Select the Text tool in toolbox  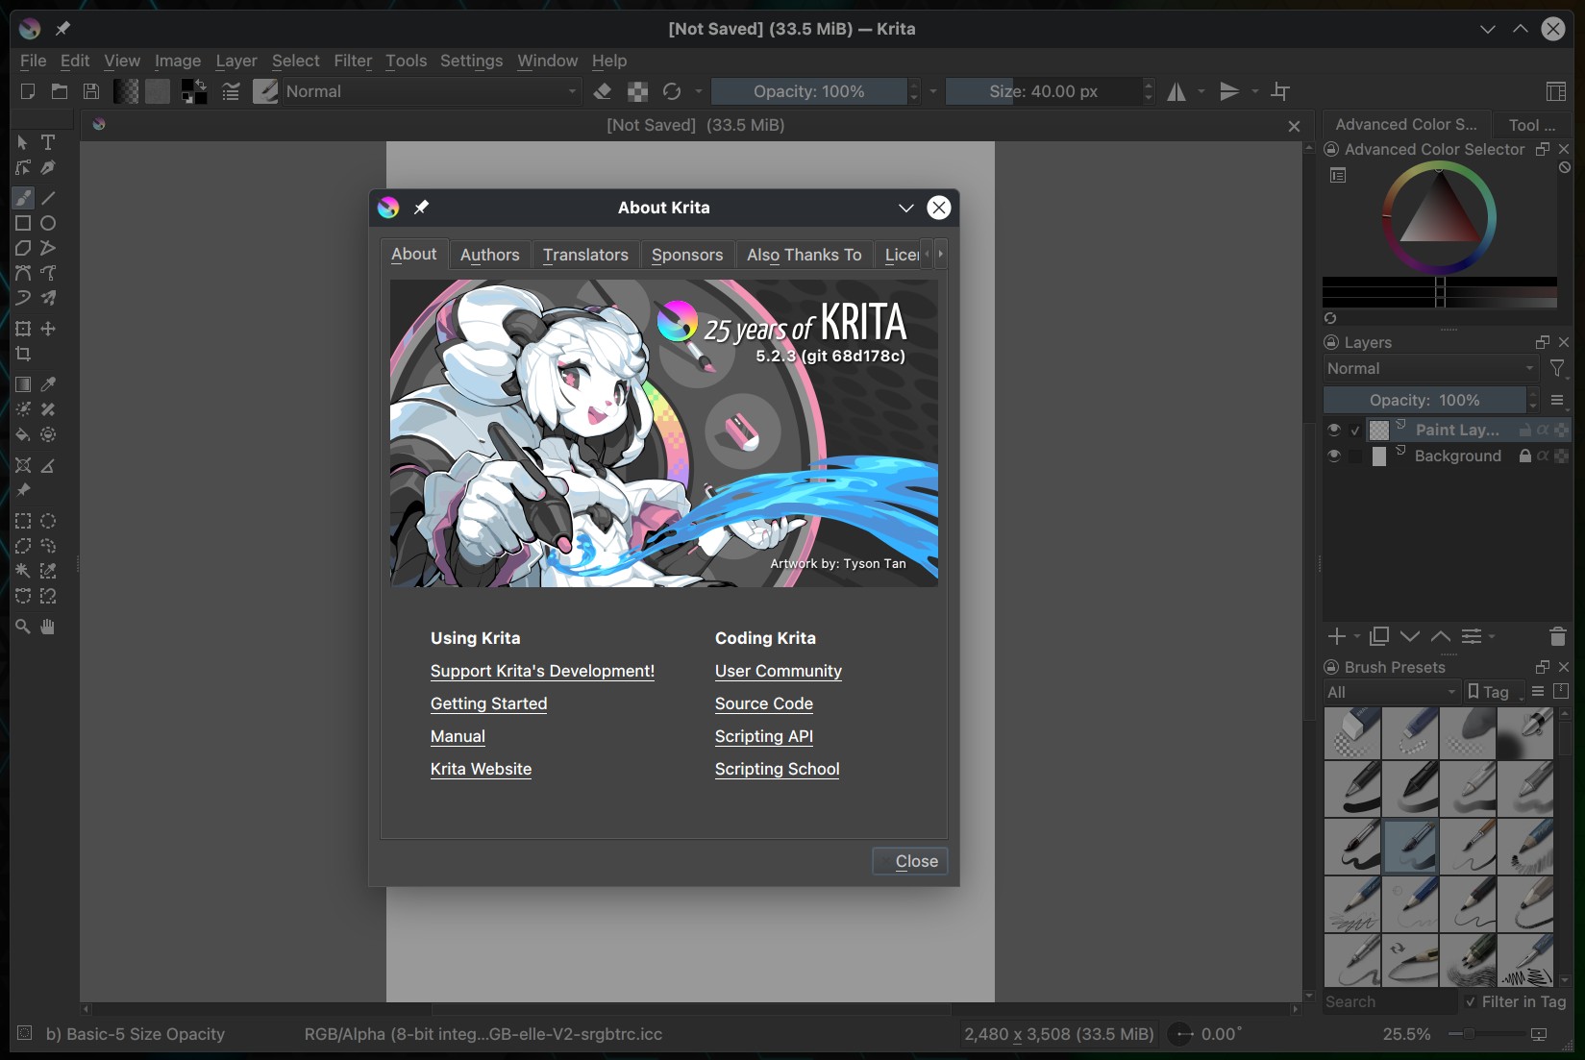coord(48,142)
